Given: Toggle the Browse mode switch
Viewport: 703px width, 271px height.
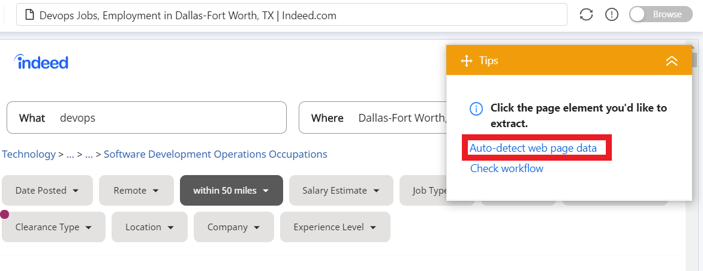Looking at the screenshot, I should pos(661,14).
